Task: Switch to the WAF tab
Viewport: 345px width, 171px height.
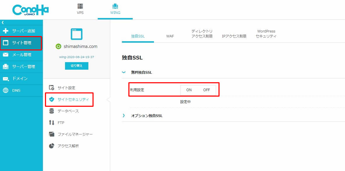Action: (170, 36)
